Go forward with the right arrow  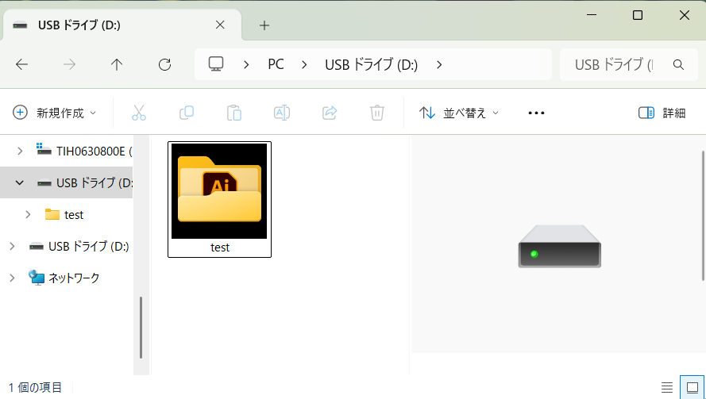tap(69, 65)
